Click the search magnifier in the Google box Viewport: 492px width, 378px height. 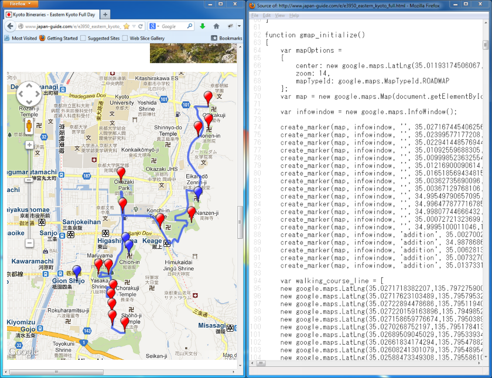coord(190,26)
